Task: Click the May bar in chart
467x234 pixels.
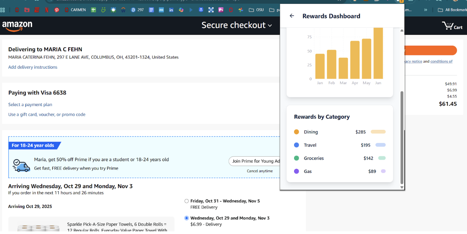Action: click(x=366, y=59)
